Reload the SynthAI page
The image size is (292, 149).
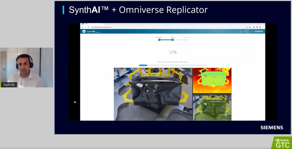(x=88, y=27)
